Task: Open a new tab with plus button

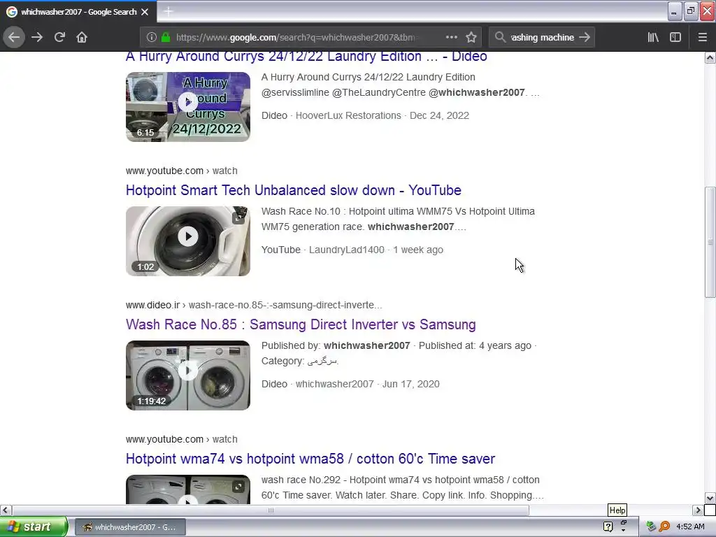Action: (x=168, y=11)
